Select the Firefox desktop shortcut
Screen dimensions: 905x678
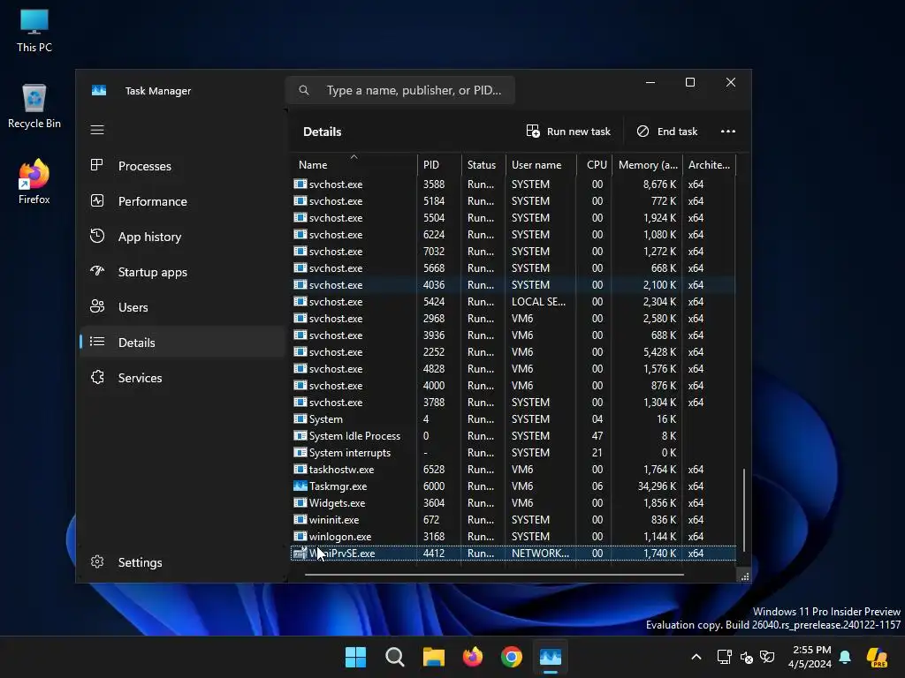(x=34, y=182)
